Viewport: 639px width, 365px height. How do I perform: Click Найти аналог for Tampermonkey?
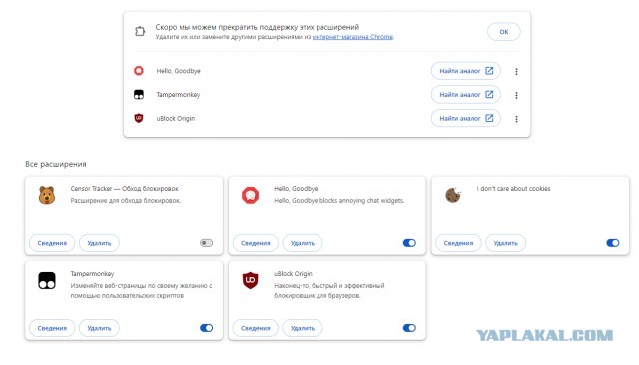coord(466,95)
